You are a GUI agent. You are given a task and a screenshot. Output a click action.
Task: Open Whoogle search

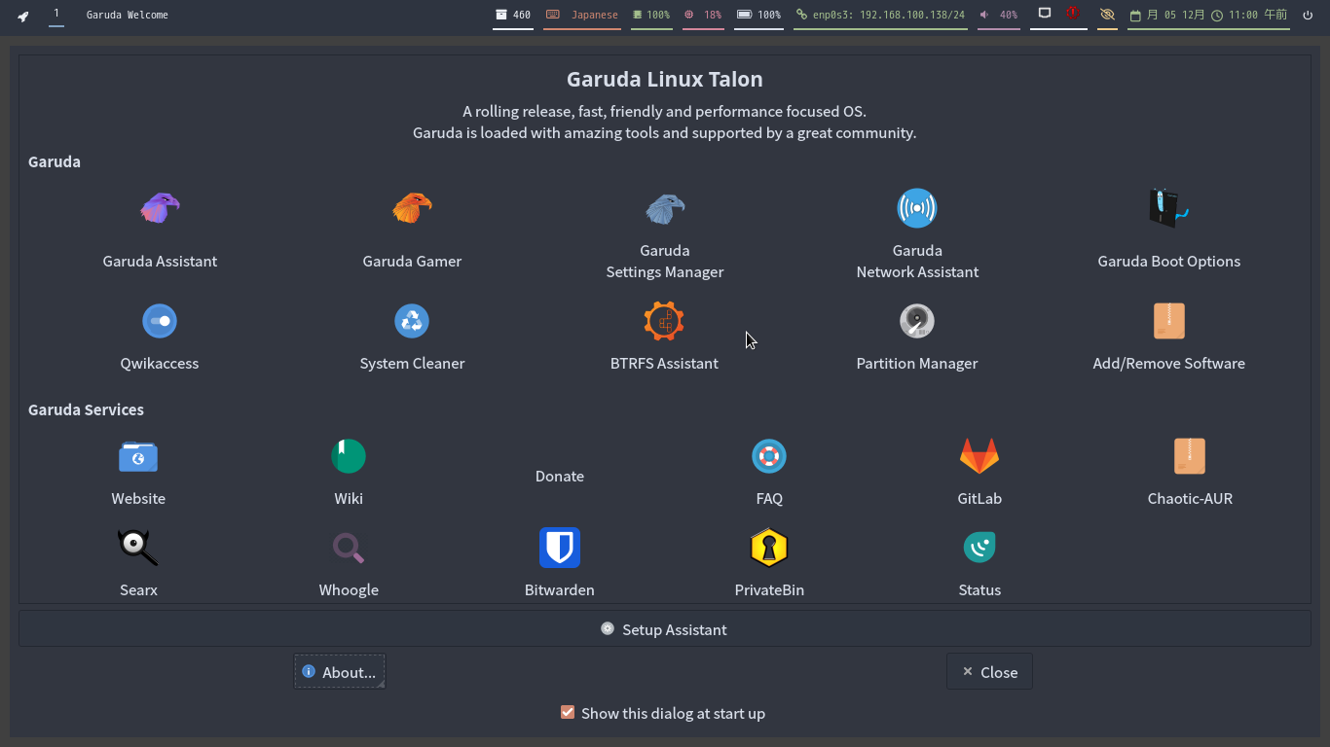pos(349,564)
